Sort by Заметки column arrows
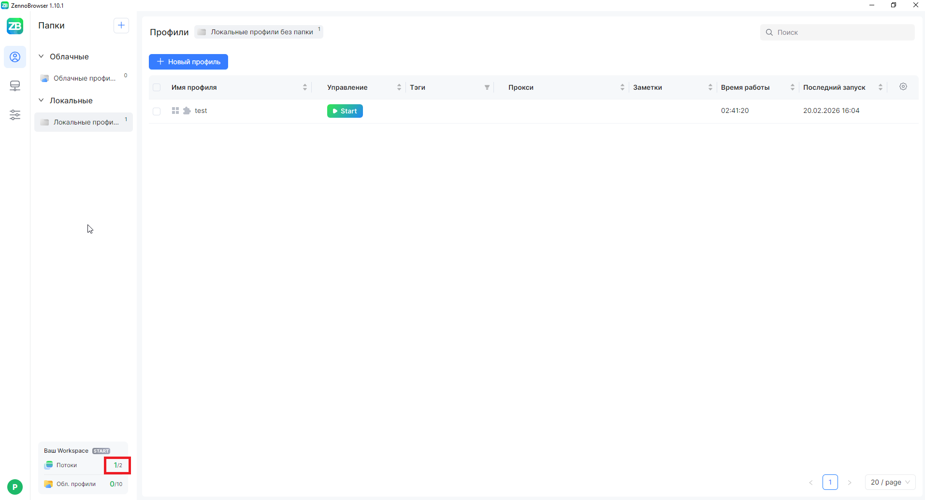 click(x=710, y=87)
